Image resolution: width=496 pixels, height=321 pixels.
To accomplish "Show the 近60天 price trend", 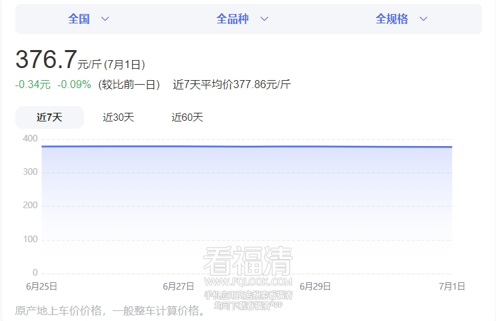I will click(187, 117).
